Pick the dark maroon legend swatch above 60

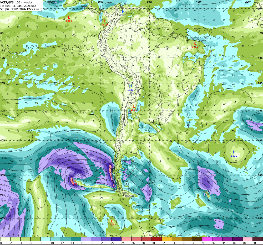[258, 239]
